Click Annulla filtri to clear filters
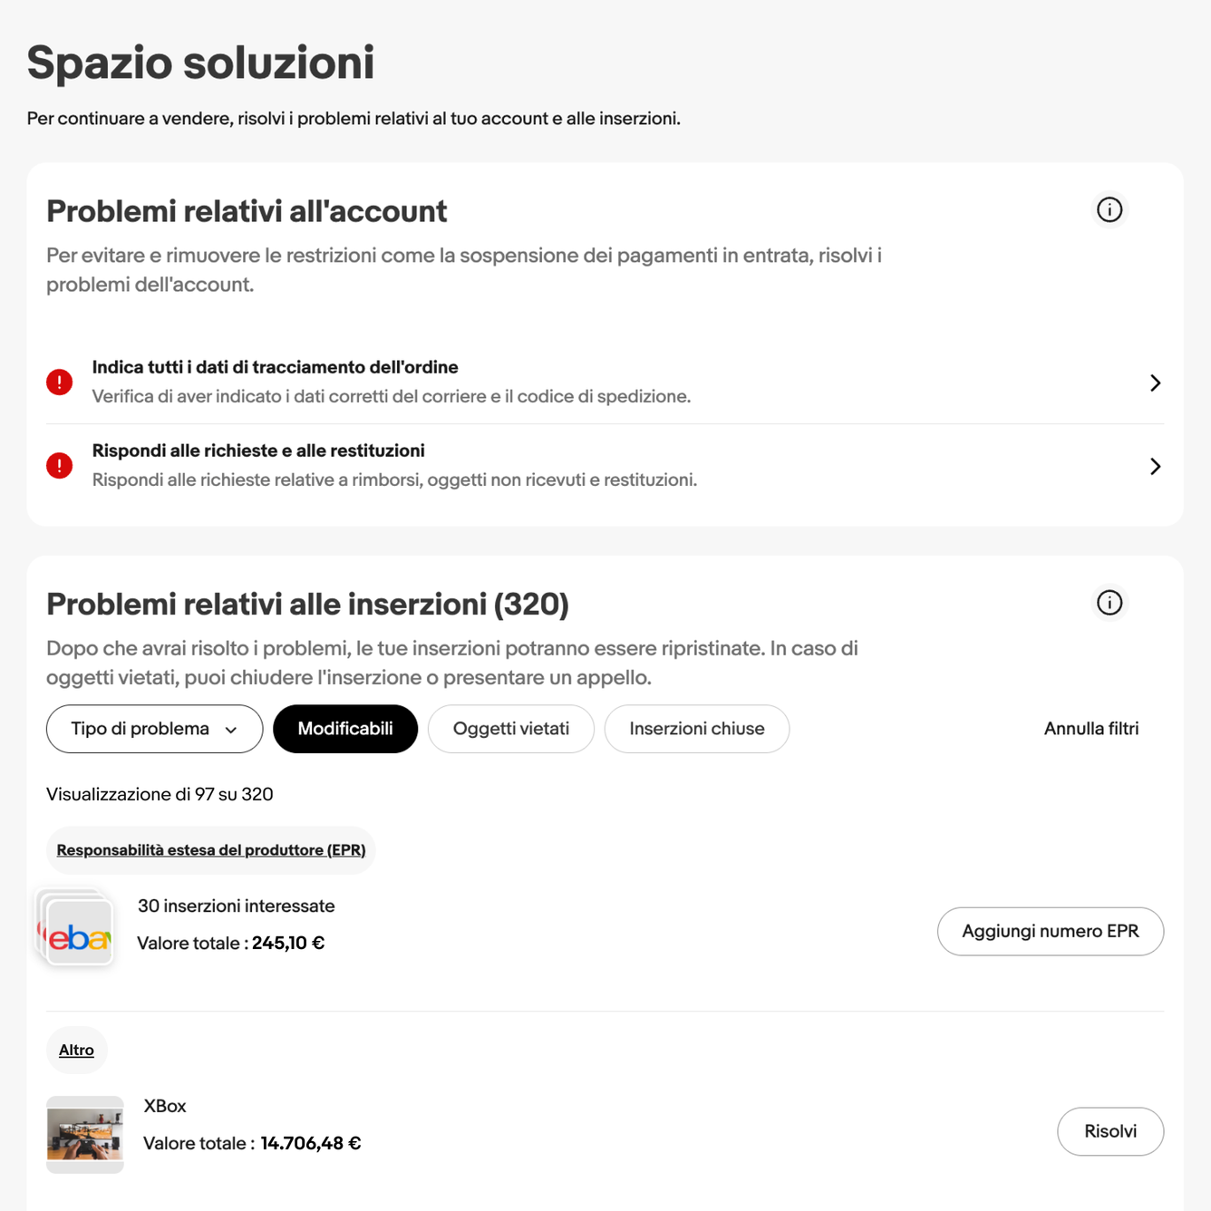Screen dimensions: 1211x1211 tap(1091, 729)
